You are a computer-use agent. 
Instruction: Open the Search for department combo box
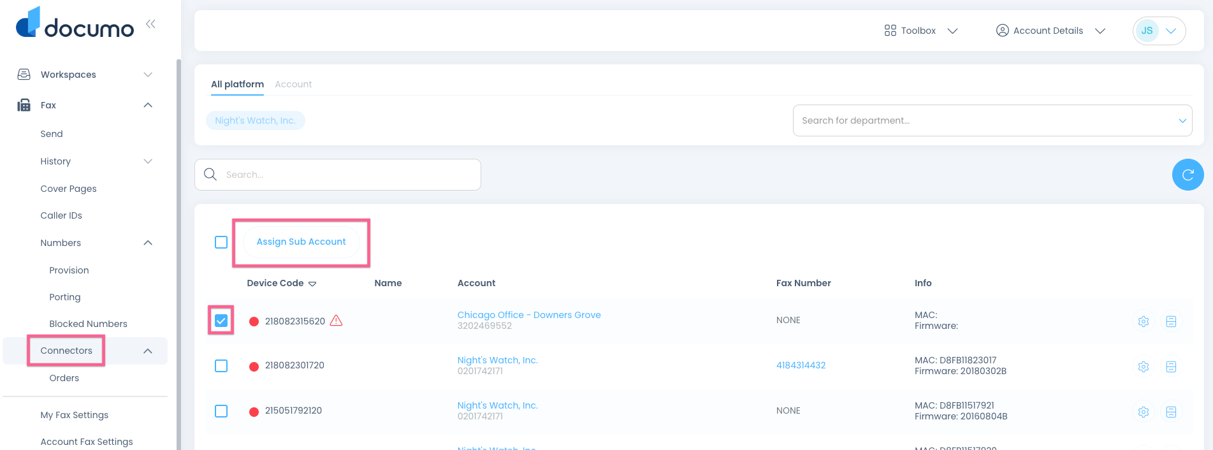point(992,120)
